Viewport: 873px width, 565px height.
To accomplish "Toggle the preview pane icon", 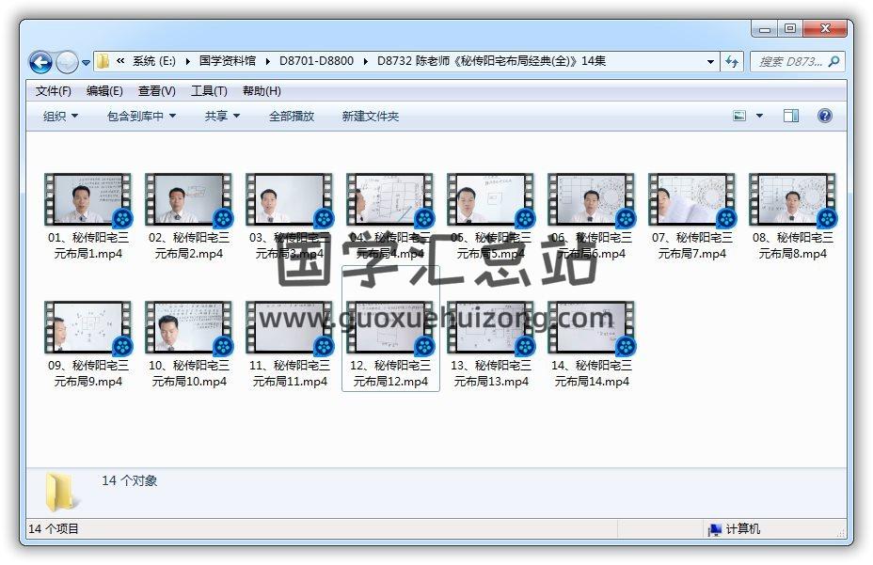I will click(791, 116).
